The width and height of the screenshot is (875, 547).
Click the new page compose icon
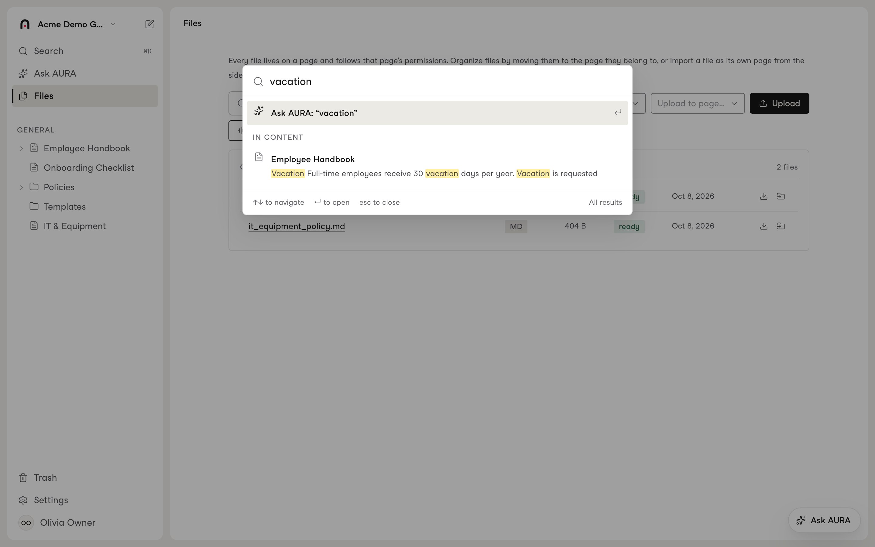(x=149, y=24)
